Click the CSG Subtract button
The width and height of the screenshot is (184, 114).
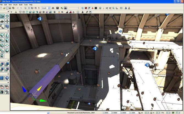point(7,64)
